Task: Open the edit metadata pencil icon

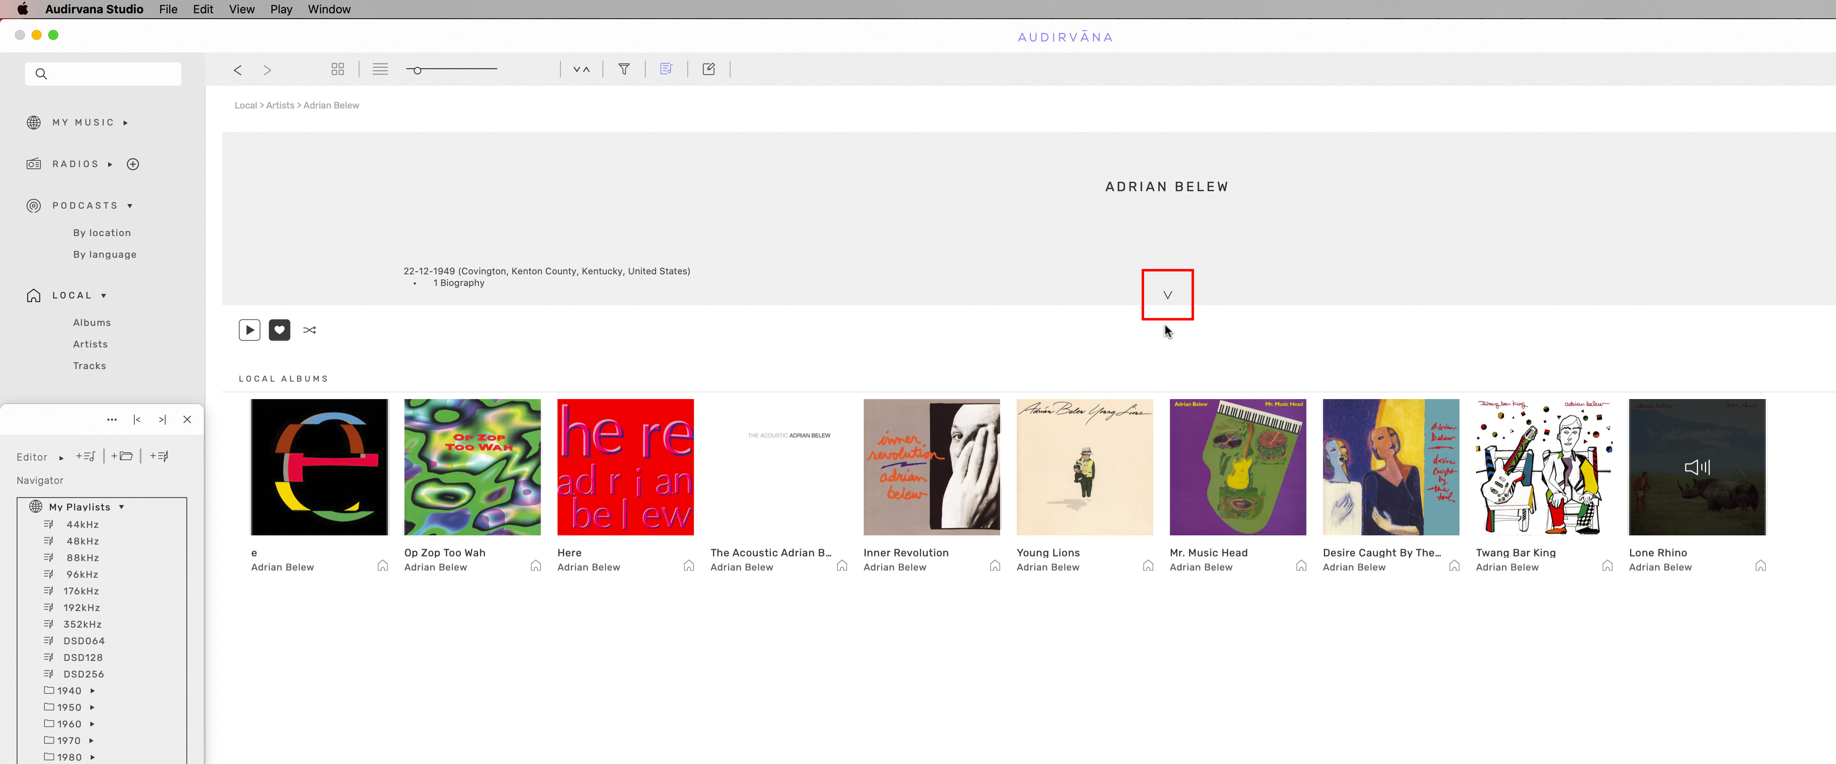Action: click(709, 69)
